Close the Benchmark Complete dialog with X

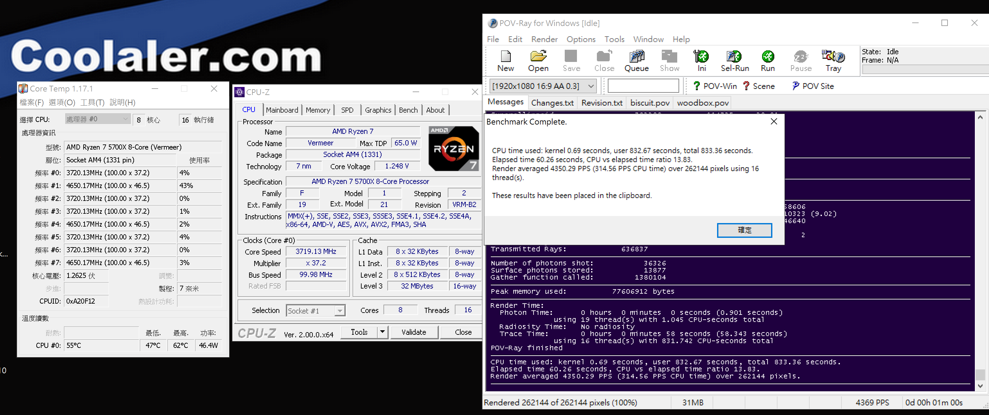[774, 121]
